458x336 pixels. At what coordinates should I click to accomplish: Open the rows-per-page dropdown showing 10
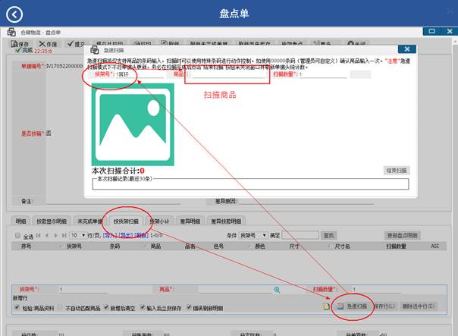[78, 235]
